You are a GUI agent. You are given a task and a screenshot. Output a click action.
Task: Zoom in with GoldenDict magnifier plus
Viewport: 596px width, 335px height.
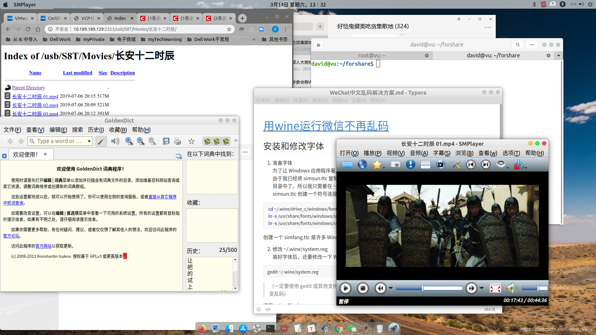tap(129, 141)
